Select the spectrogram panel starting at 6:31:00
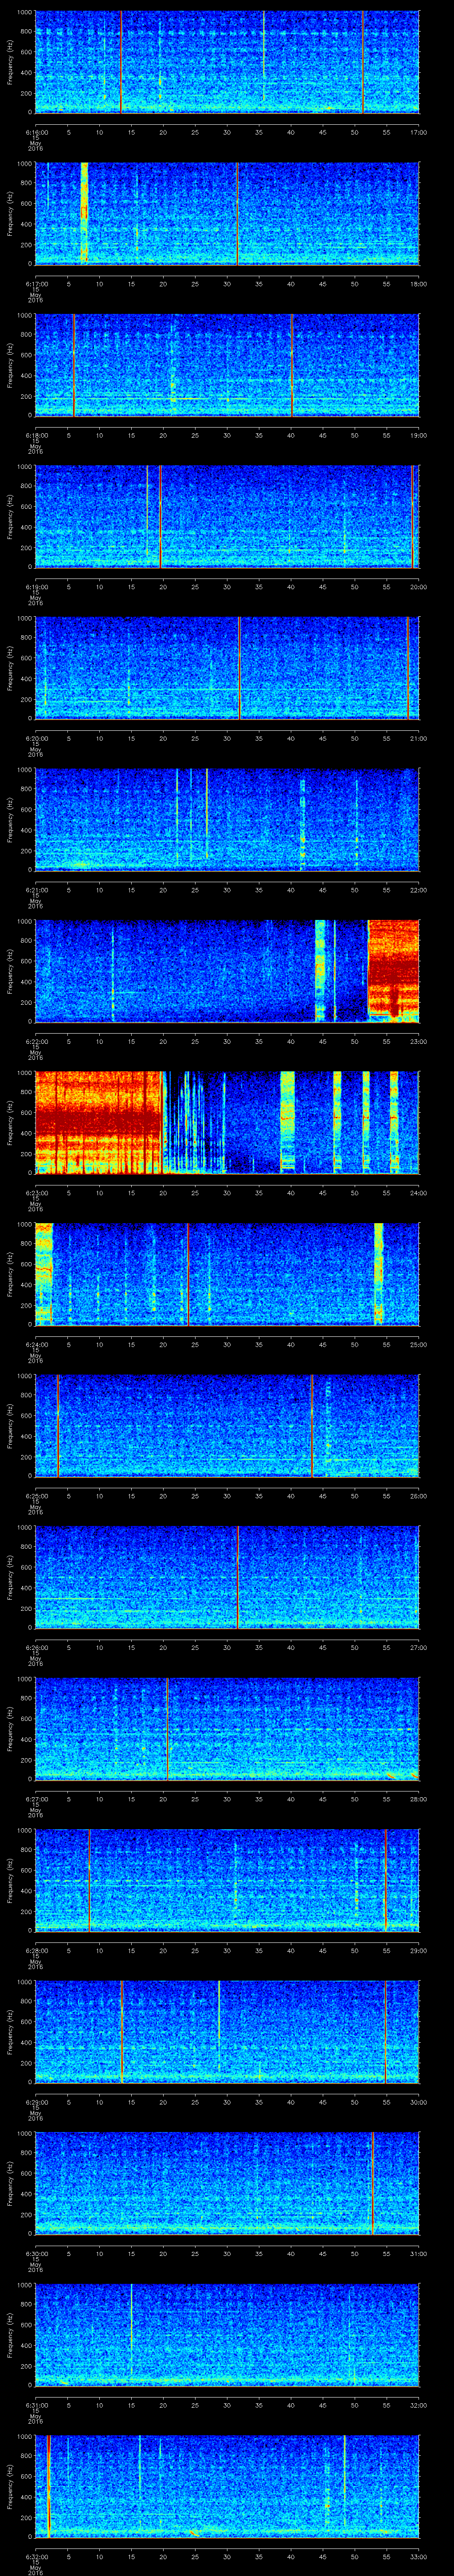The height and width of the screenshot is (2576, 454). [227, 2336]
